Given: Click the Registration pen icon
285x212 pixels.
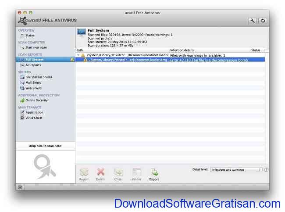Looking at the screenshot, I should (22, 112).
